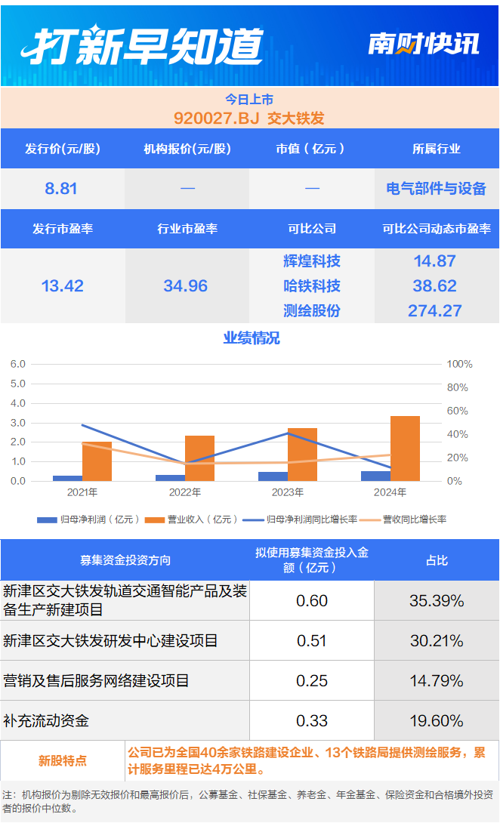The image size is (500, 823).
Task: Click the 可比公司动态市盈率 header
Action: tap(437, 229)
